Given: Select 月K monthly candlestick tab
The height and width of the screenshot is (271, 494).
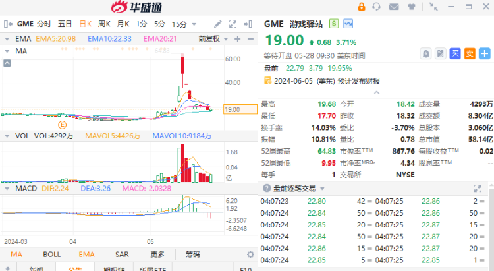Looking at the screenshot, I should (x=123, y=24).
